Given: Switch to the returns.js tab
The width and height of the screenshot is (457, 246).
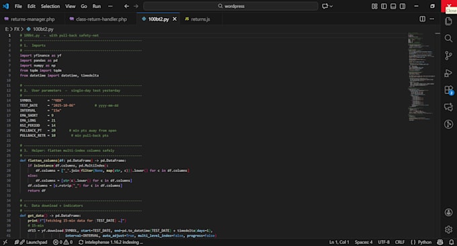Looking at the screenshot, I should click(200, 19).
